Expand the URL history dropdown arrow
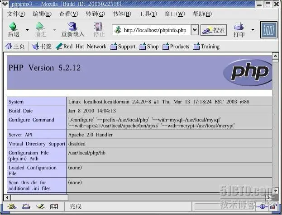282x215 pixels. pos(195,30)
